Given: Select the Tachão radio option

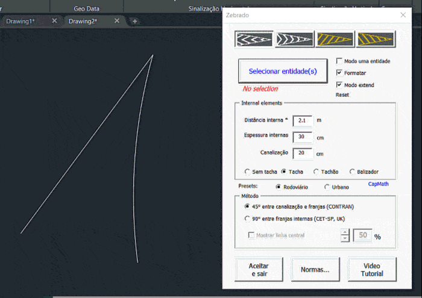Looking at the screenshot, I should pos(316,172).
